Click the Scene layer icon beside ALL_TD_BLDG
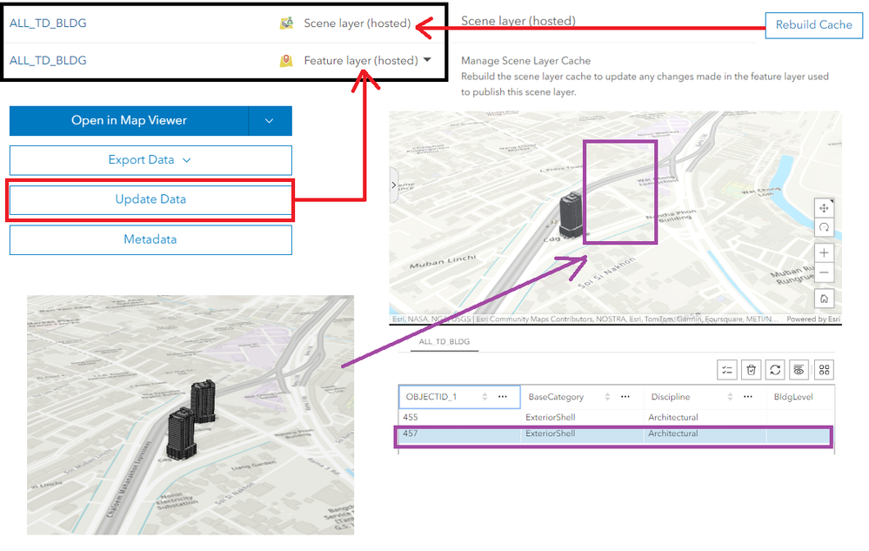Image resolution: width=869 pixels, height=551 pixels. pyautogui.click(x=286, y=24)
